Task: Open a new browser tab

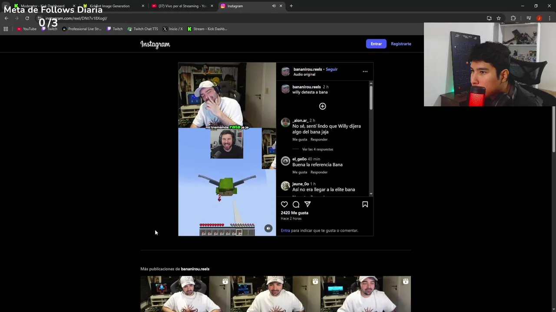Action: pos(291,6)
